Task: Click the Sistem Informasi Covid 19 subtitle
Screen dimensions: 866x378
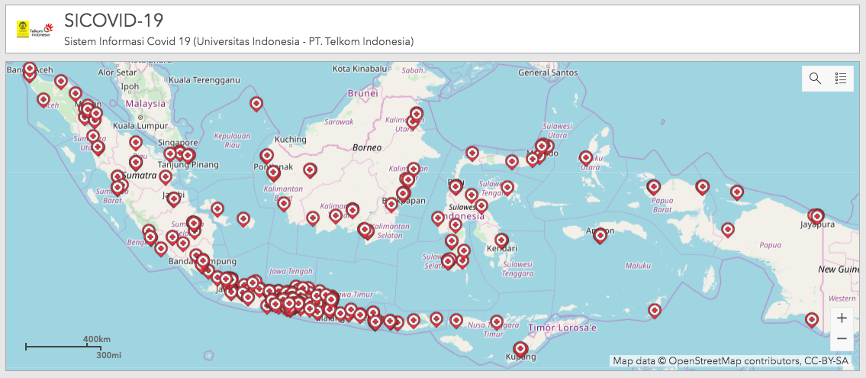Action: 239,41
